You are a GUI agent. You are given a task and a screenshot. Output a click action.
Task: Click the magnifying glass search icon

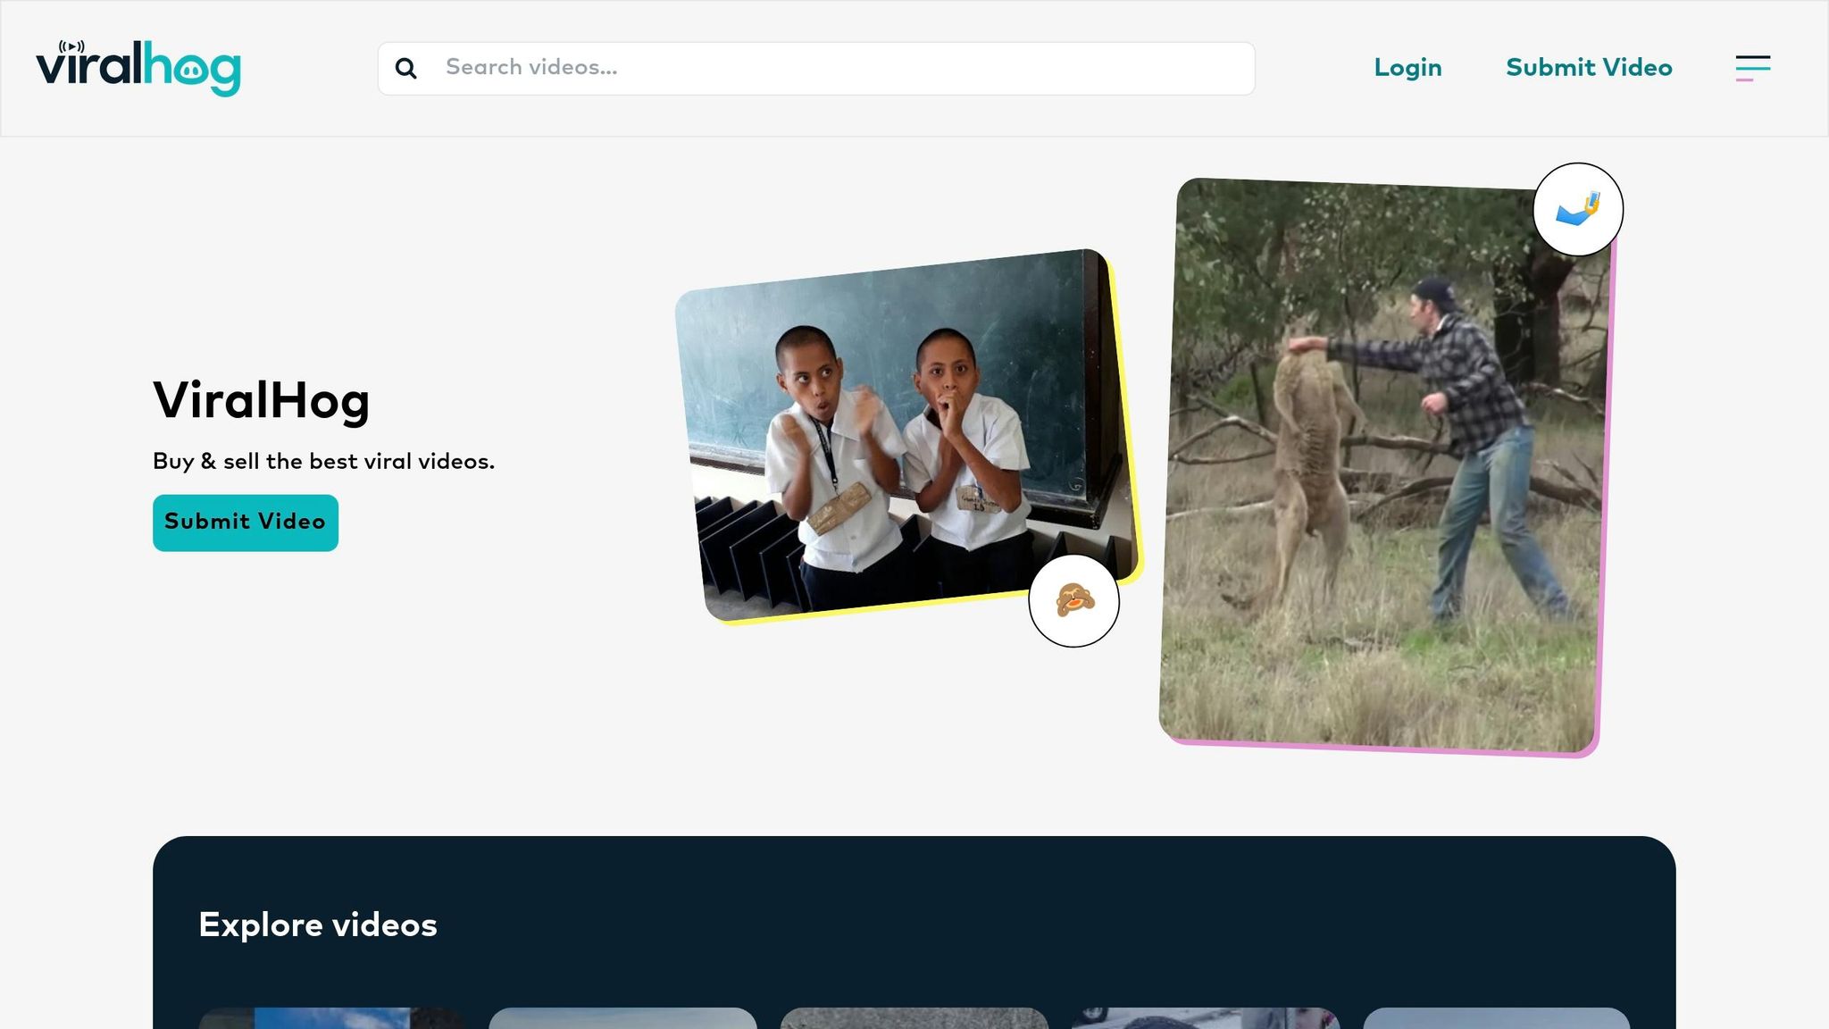tap(405, 68)
